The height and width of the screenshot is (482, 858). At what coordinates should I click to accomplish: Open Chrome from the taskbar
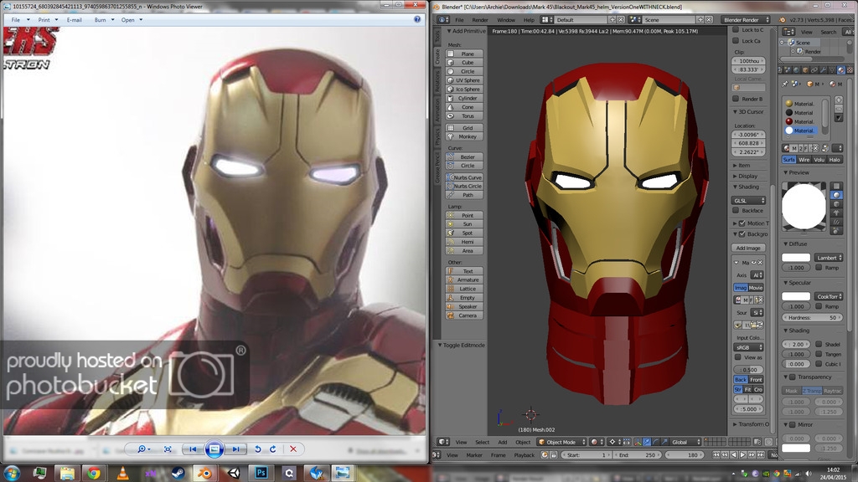pos(94,473)
